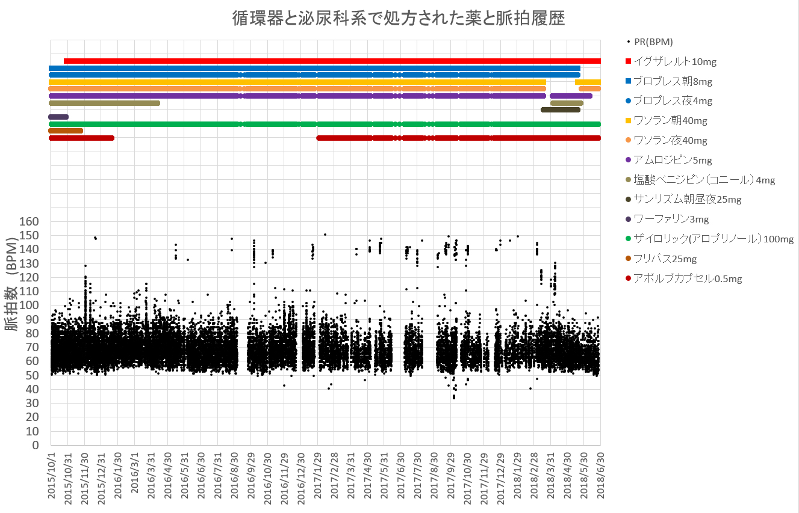Click the chart title about 薬と脈拍履歴
This screenshot has width=799, height=513.
coord(399,19)
